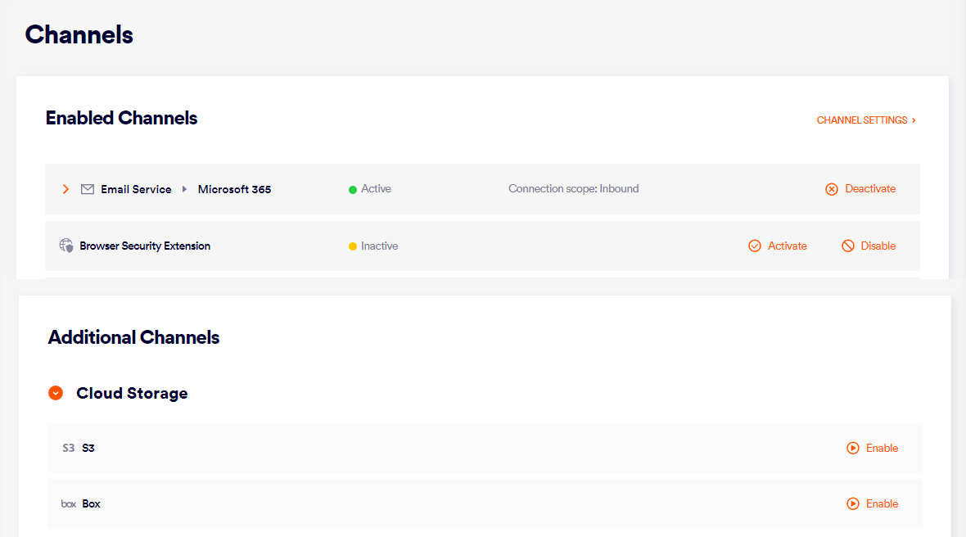Viewport: 966px width, 537px height.
Task: Collapse the Cloud Storage section
Action: click(x=56, y=394)
